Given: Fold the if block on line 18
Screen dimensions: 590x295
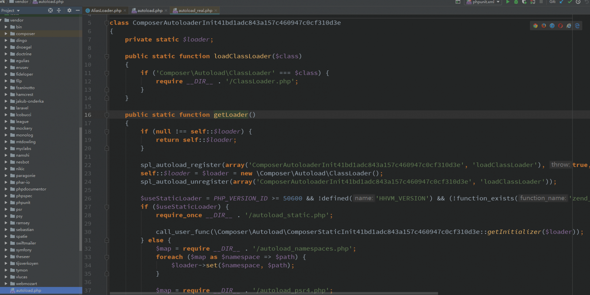Looking at the screenshot, I should pyautogui.click(x=107, y=132).
